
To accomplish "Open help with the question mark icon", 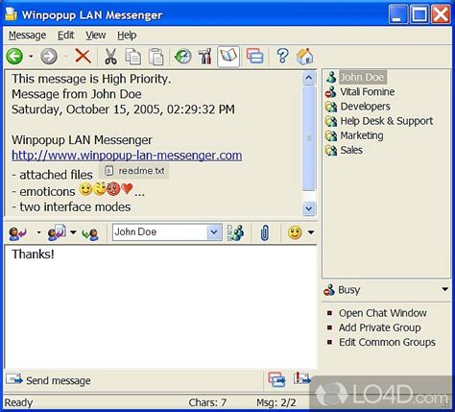I will tap(282, 56).
